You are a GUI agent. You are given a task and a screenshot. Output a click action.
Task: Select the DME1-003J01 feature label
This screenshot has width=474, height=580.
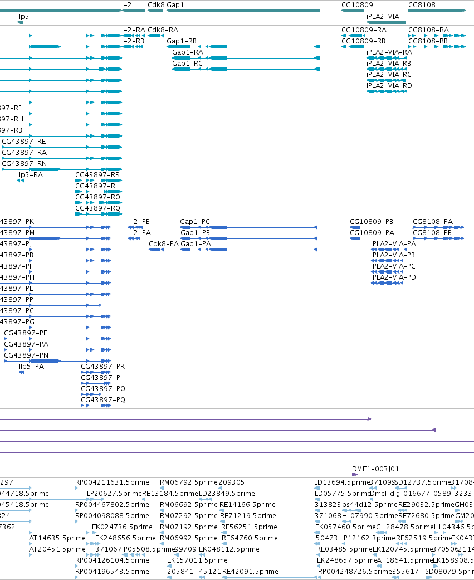pyautogui.click(x=375, y=469)
